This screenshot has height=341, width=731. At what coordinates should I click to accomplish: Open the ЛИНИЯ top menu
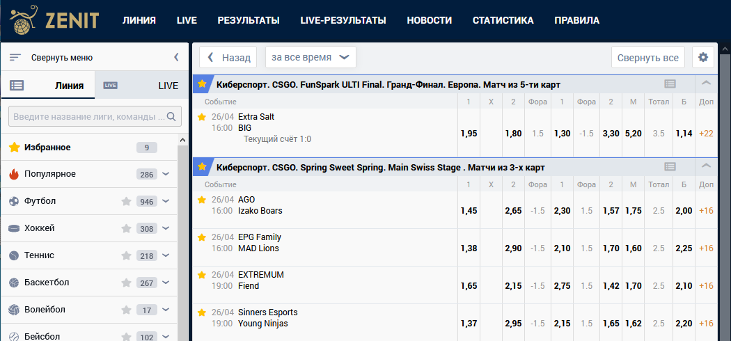pos(139,20)
